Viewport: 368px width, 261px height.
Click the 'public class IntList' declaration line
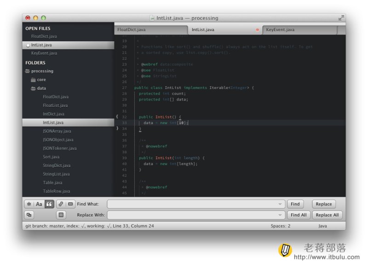coord(194,88)
